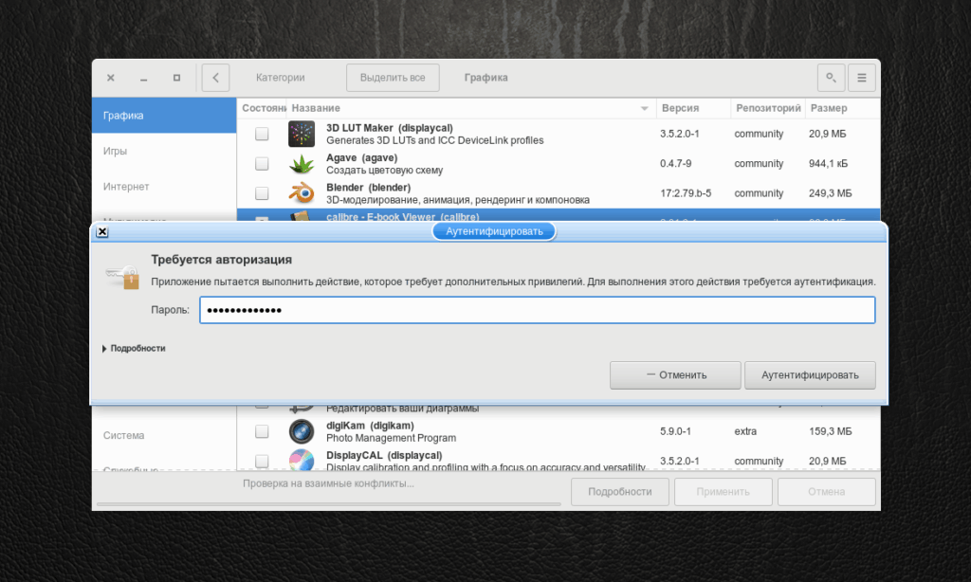Image resolution: width=971 pixels, height=582 pixels.
Task: Click the 159,3 МБ size of digiKam
Action: coord(831,431)
